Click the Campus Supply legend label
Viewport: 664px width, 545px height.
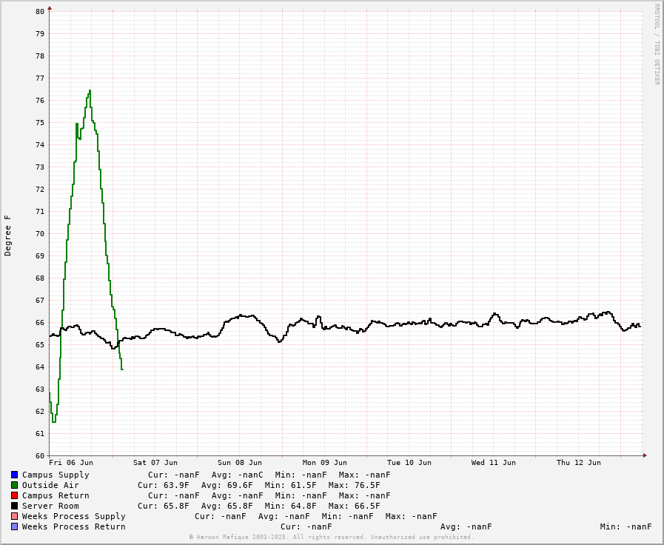(56, 475)
